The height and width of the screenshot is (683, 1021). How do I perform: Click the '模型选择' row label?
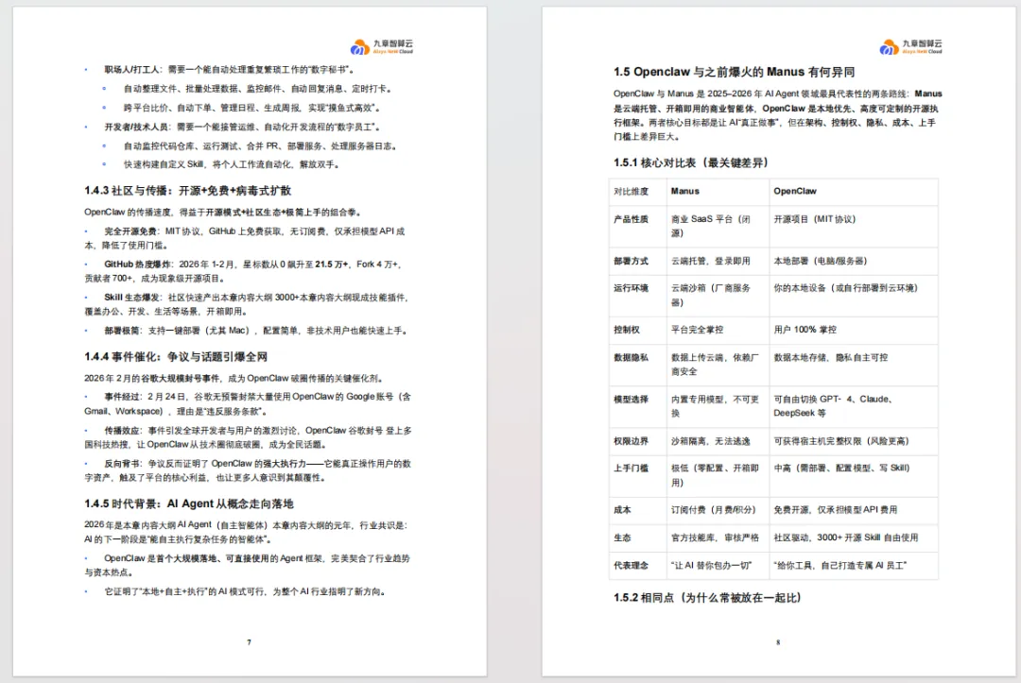tap(631, 400)
